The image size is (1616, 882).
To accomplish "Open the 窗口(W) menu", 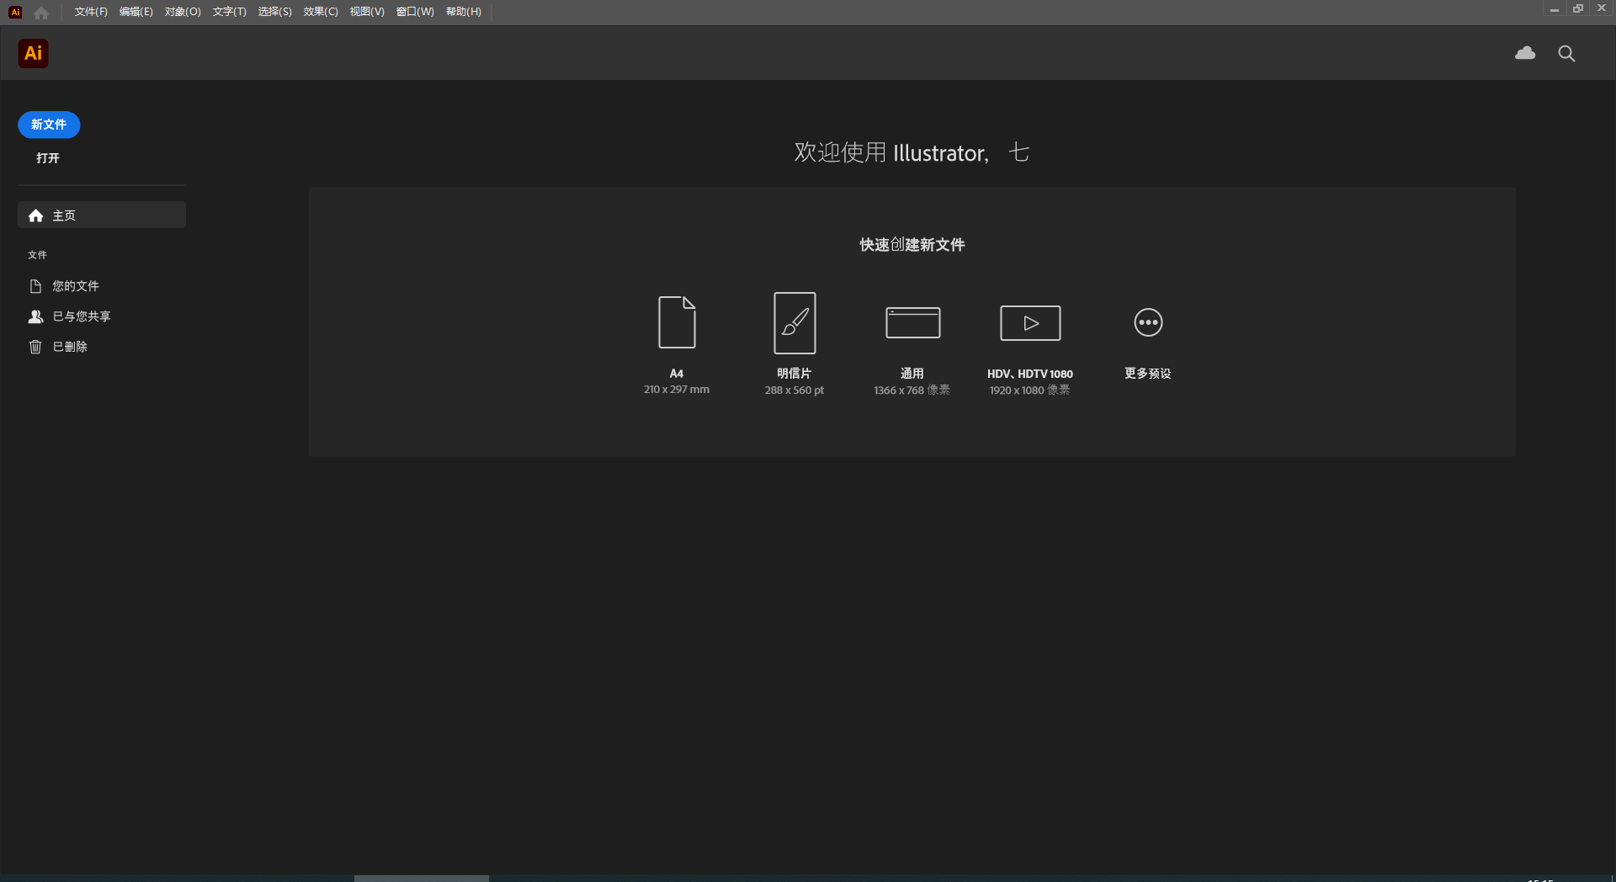I will coord(413,12).
